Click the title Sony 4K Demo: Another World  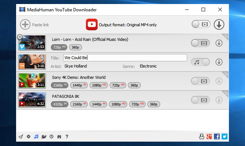(x=79, y=77)
